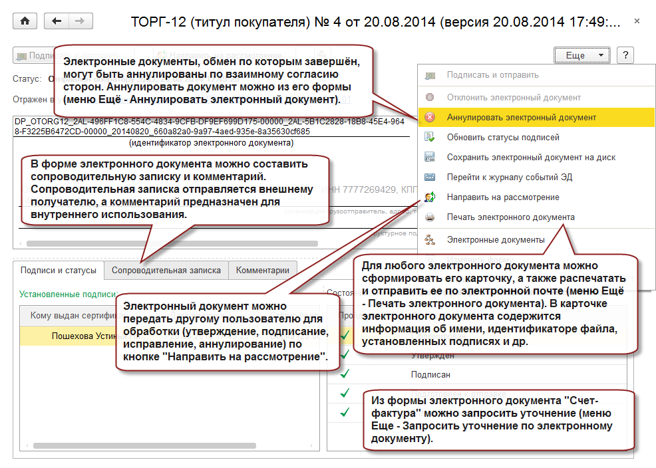The width and height of the screenshot is (656, 468).
Task: Go to the Home page icon
Action: click(25, 21)
